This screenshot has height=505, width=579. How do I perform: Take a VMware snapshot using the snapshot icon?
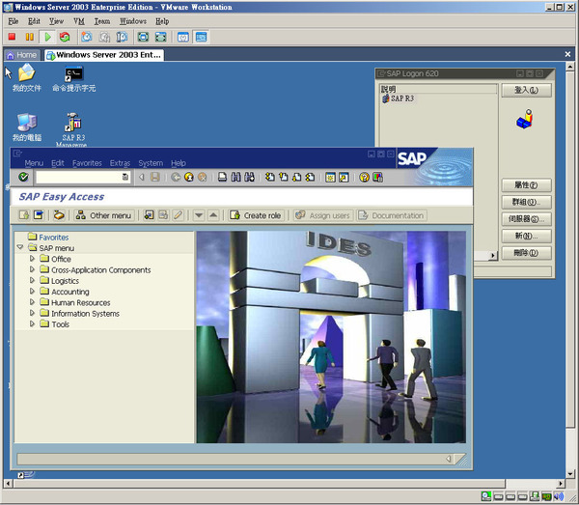[87, 37]
